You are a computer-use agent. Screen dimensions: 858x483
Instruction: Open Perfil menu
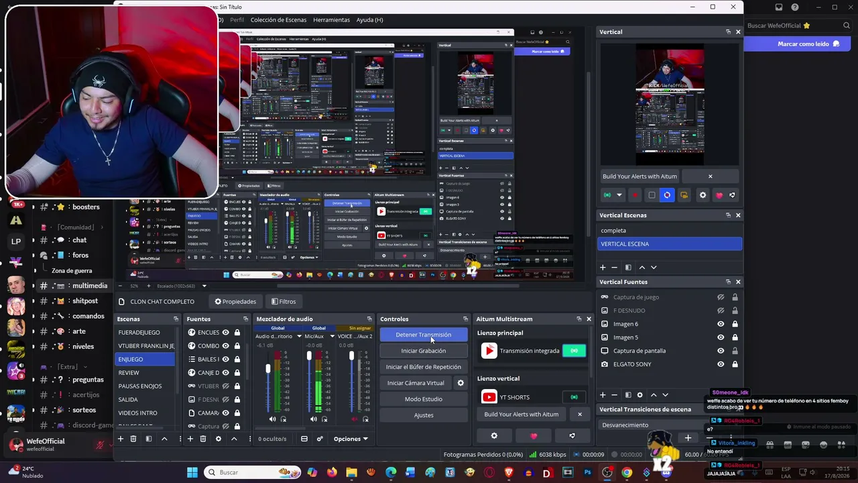tap(237, 19)
